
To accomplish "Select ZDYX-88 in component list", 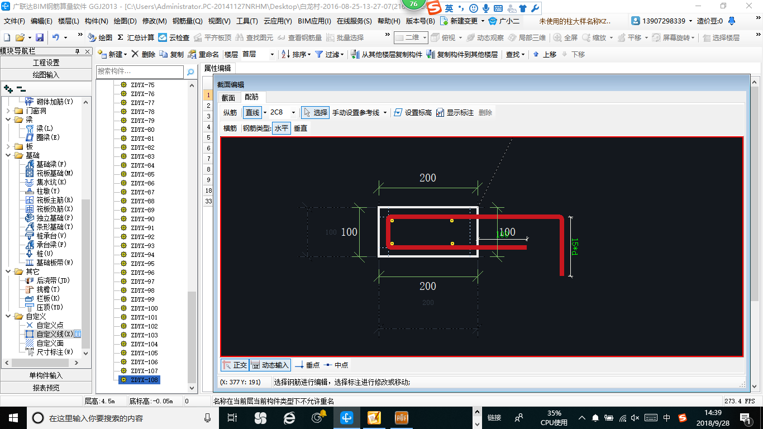I will click(x=142, y=201).
